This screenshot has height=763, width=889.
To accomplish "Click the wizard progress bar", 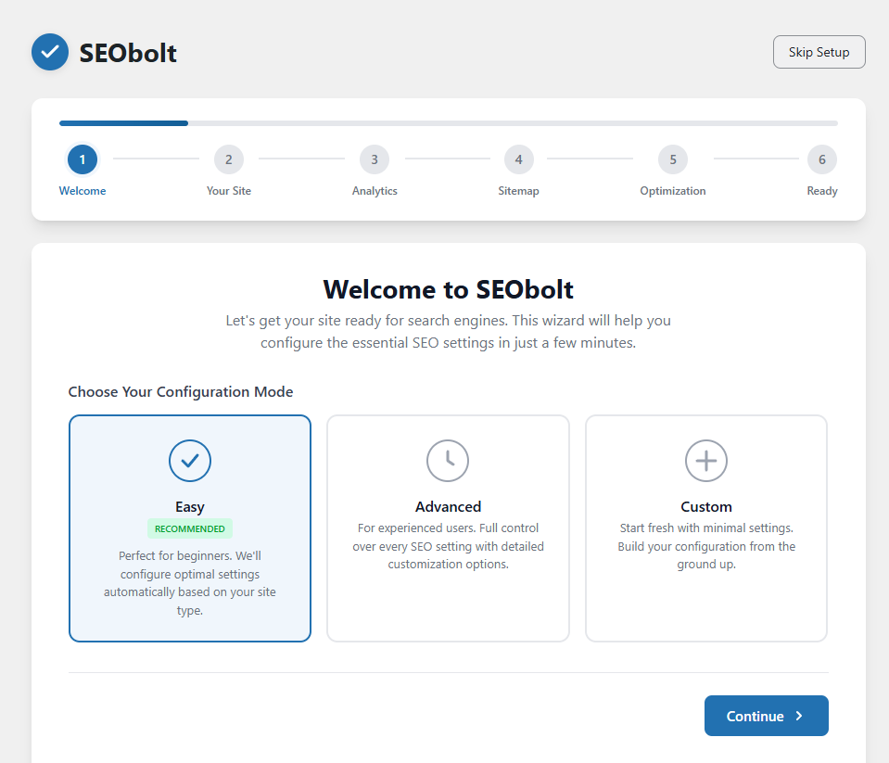I will (449, 123).
